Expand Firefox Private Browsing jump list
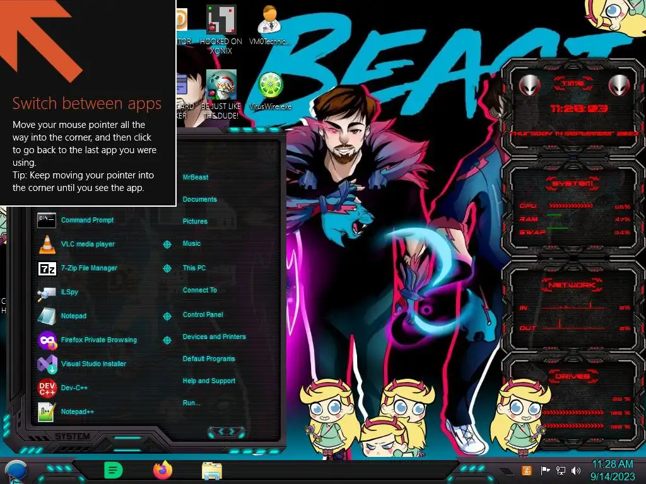The image size is (646, 484). [167, 340]
